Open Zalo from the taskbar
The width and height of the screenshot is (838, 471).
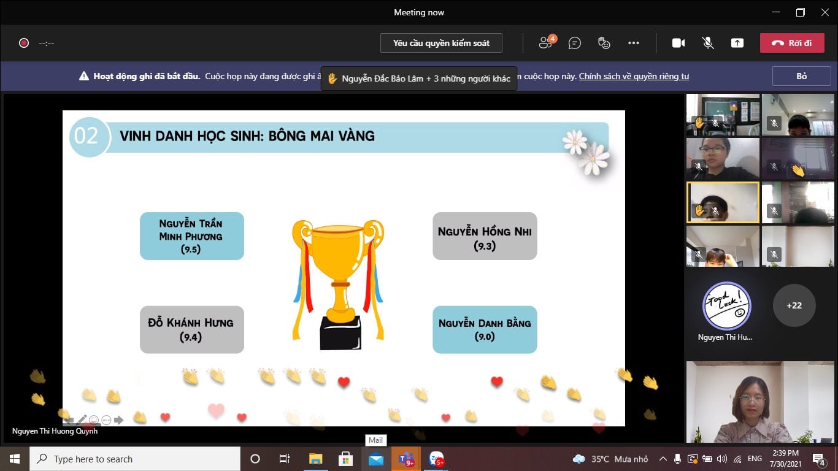pyautogui.click(x=436, y=459)
